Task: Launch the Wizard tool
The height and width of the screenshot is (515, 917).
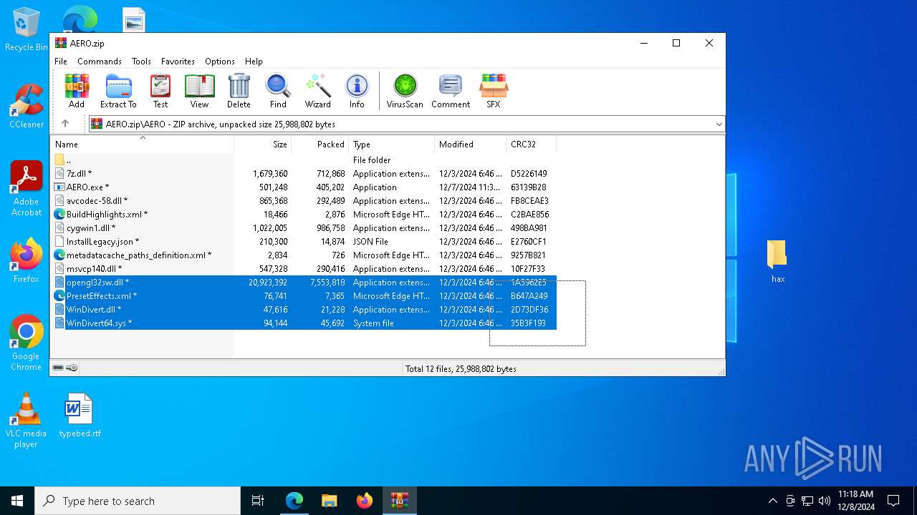Action: (317, 91)
